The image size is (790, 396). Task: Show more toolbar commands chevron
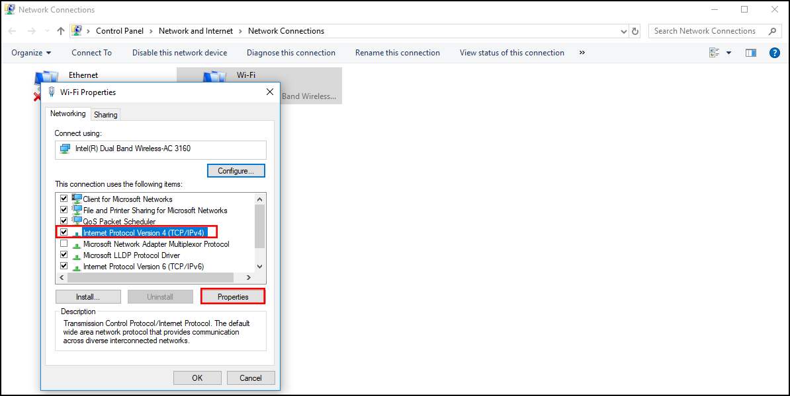(x=582, y=53)
